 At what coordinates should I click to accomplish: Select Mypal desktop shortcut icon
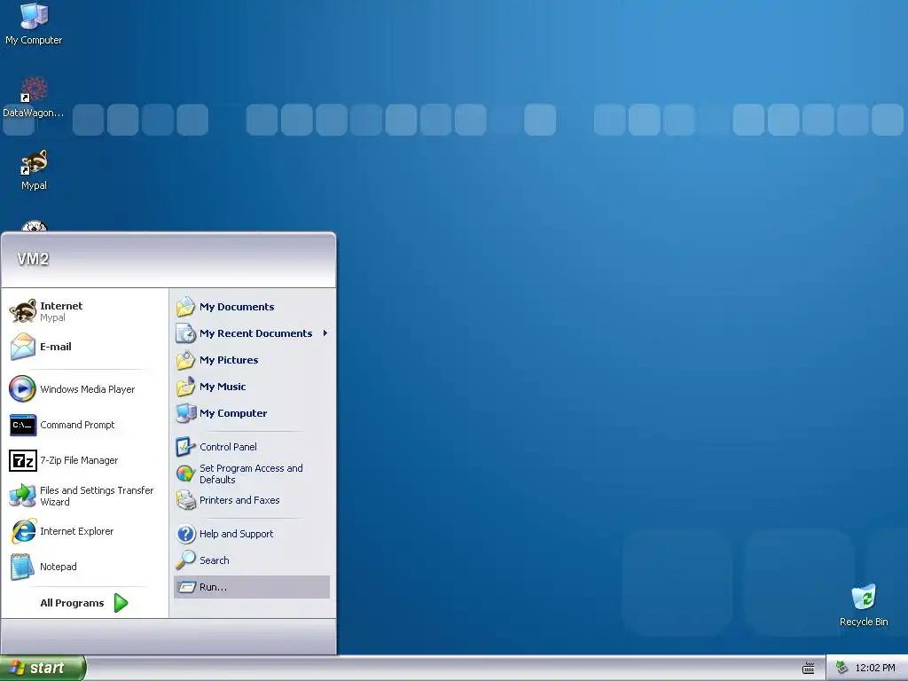point(34,162)
